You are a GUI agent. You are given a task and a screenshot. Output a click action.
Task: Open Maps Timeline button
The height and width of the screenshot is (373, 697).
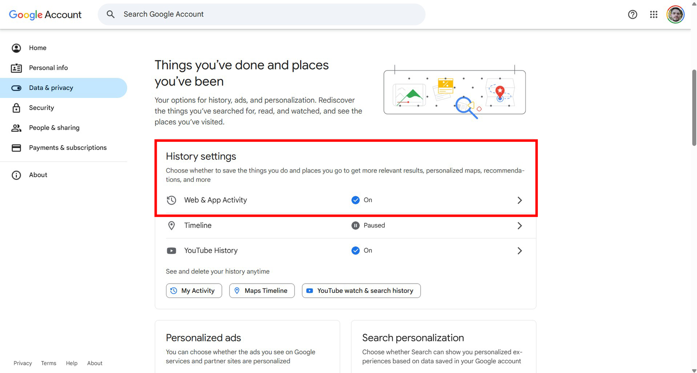click(262, 291)
